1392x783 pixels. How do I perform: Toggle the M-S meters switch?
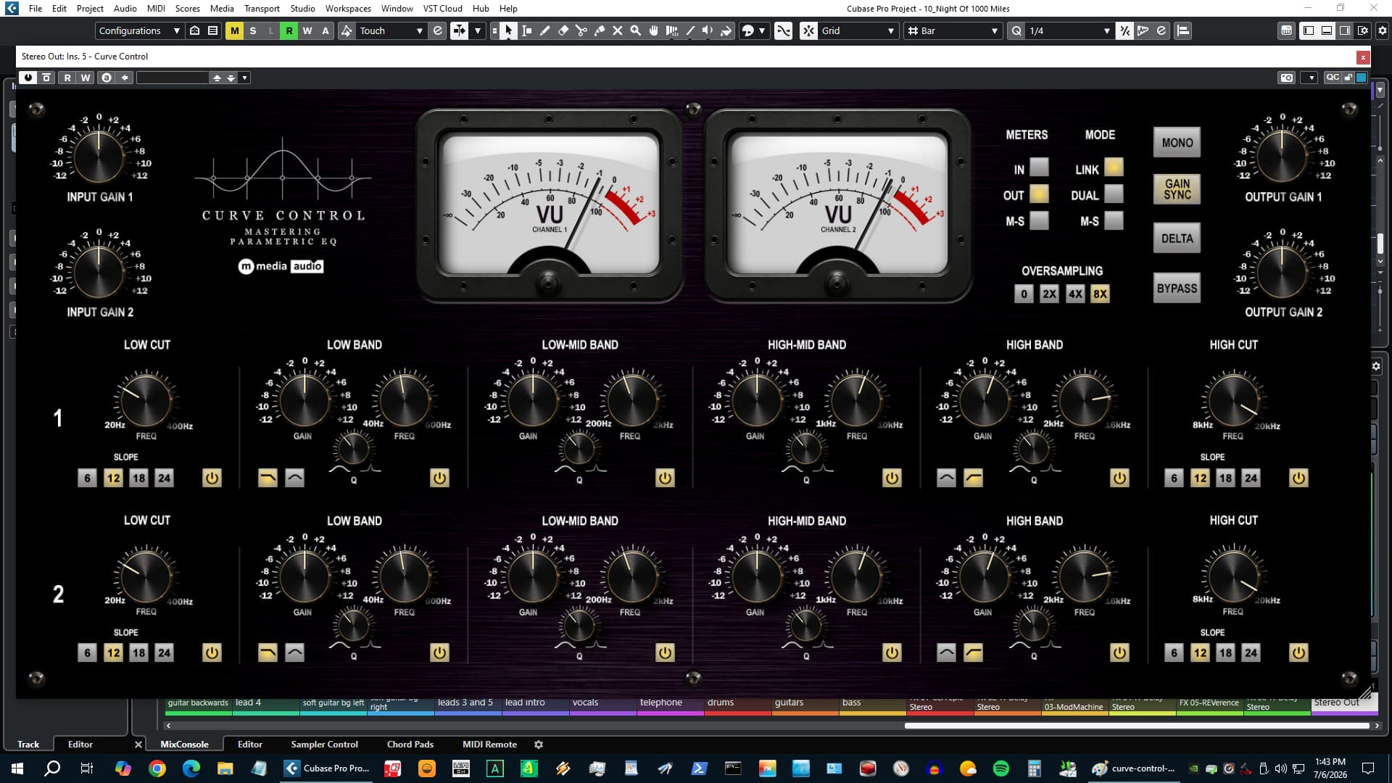click(x=1039, y=220)
